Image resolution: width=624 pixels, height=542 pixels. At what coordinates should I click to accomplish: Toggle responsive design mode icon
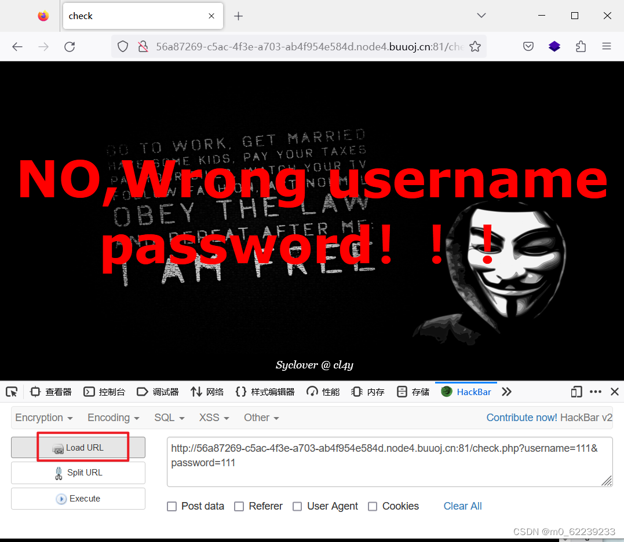576,392
